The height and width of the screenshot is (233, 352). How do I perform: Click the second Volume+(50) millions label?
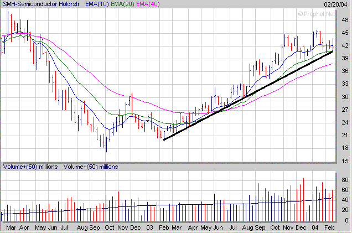click(91, 167)
